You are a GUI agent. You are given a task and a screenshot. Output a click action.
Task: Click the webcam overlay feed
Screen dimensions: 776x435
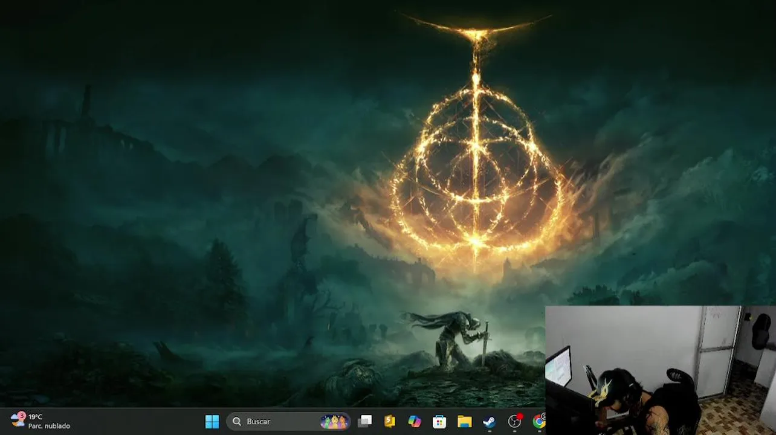(x=661, y=370)
